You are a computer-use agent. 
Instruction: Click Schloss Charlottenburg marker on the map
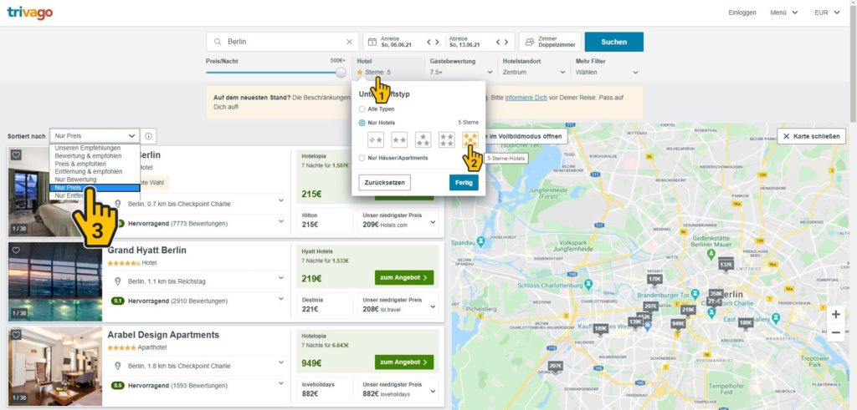[x=588, y=284]
